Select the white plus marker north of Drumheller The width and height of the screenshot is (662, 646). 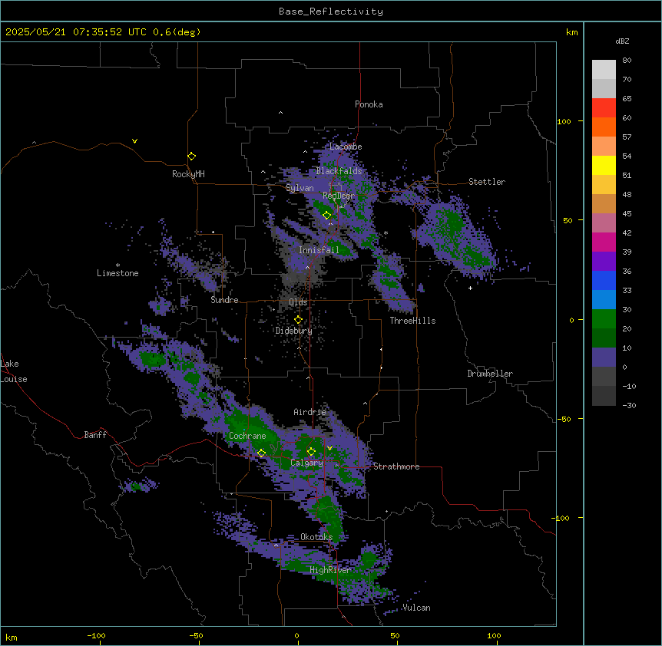(470, 288)
